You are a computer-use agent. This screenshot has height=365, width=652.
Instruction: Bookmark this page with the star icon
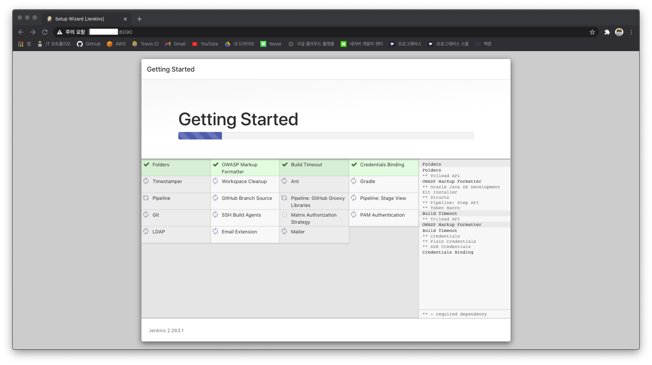[592, 32]
